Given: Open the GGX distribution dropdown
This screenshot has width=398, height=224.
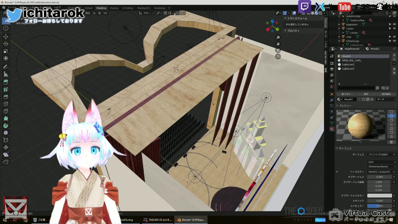Looking at the screenshot, I should click(x=382, y=162).
